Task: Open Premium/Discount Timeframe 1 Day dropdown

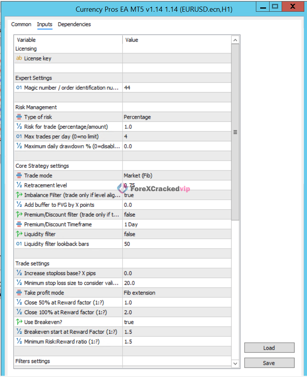Action: pyautogui.click(x=176, y=224)
